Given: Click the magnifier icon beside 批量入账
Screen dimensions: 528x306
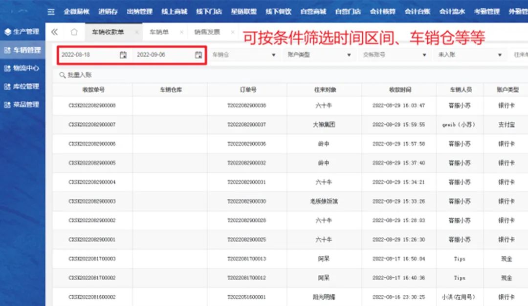Looking at the screenshot, I should pos(62,75).
